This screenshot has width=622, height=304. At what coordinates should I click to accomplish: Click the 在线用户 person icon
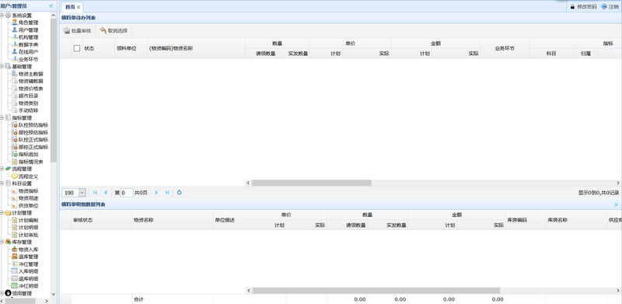[15, 51]
